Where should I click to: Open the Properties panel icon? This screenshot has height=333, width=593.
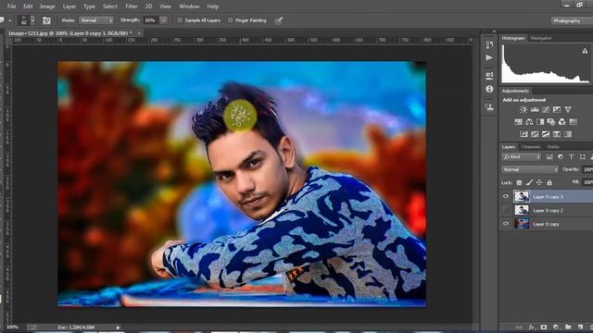(489, 75)
